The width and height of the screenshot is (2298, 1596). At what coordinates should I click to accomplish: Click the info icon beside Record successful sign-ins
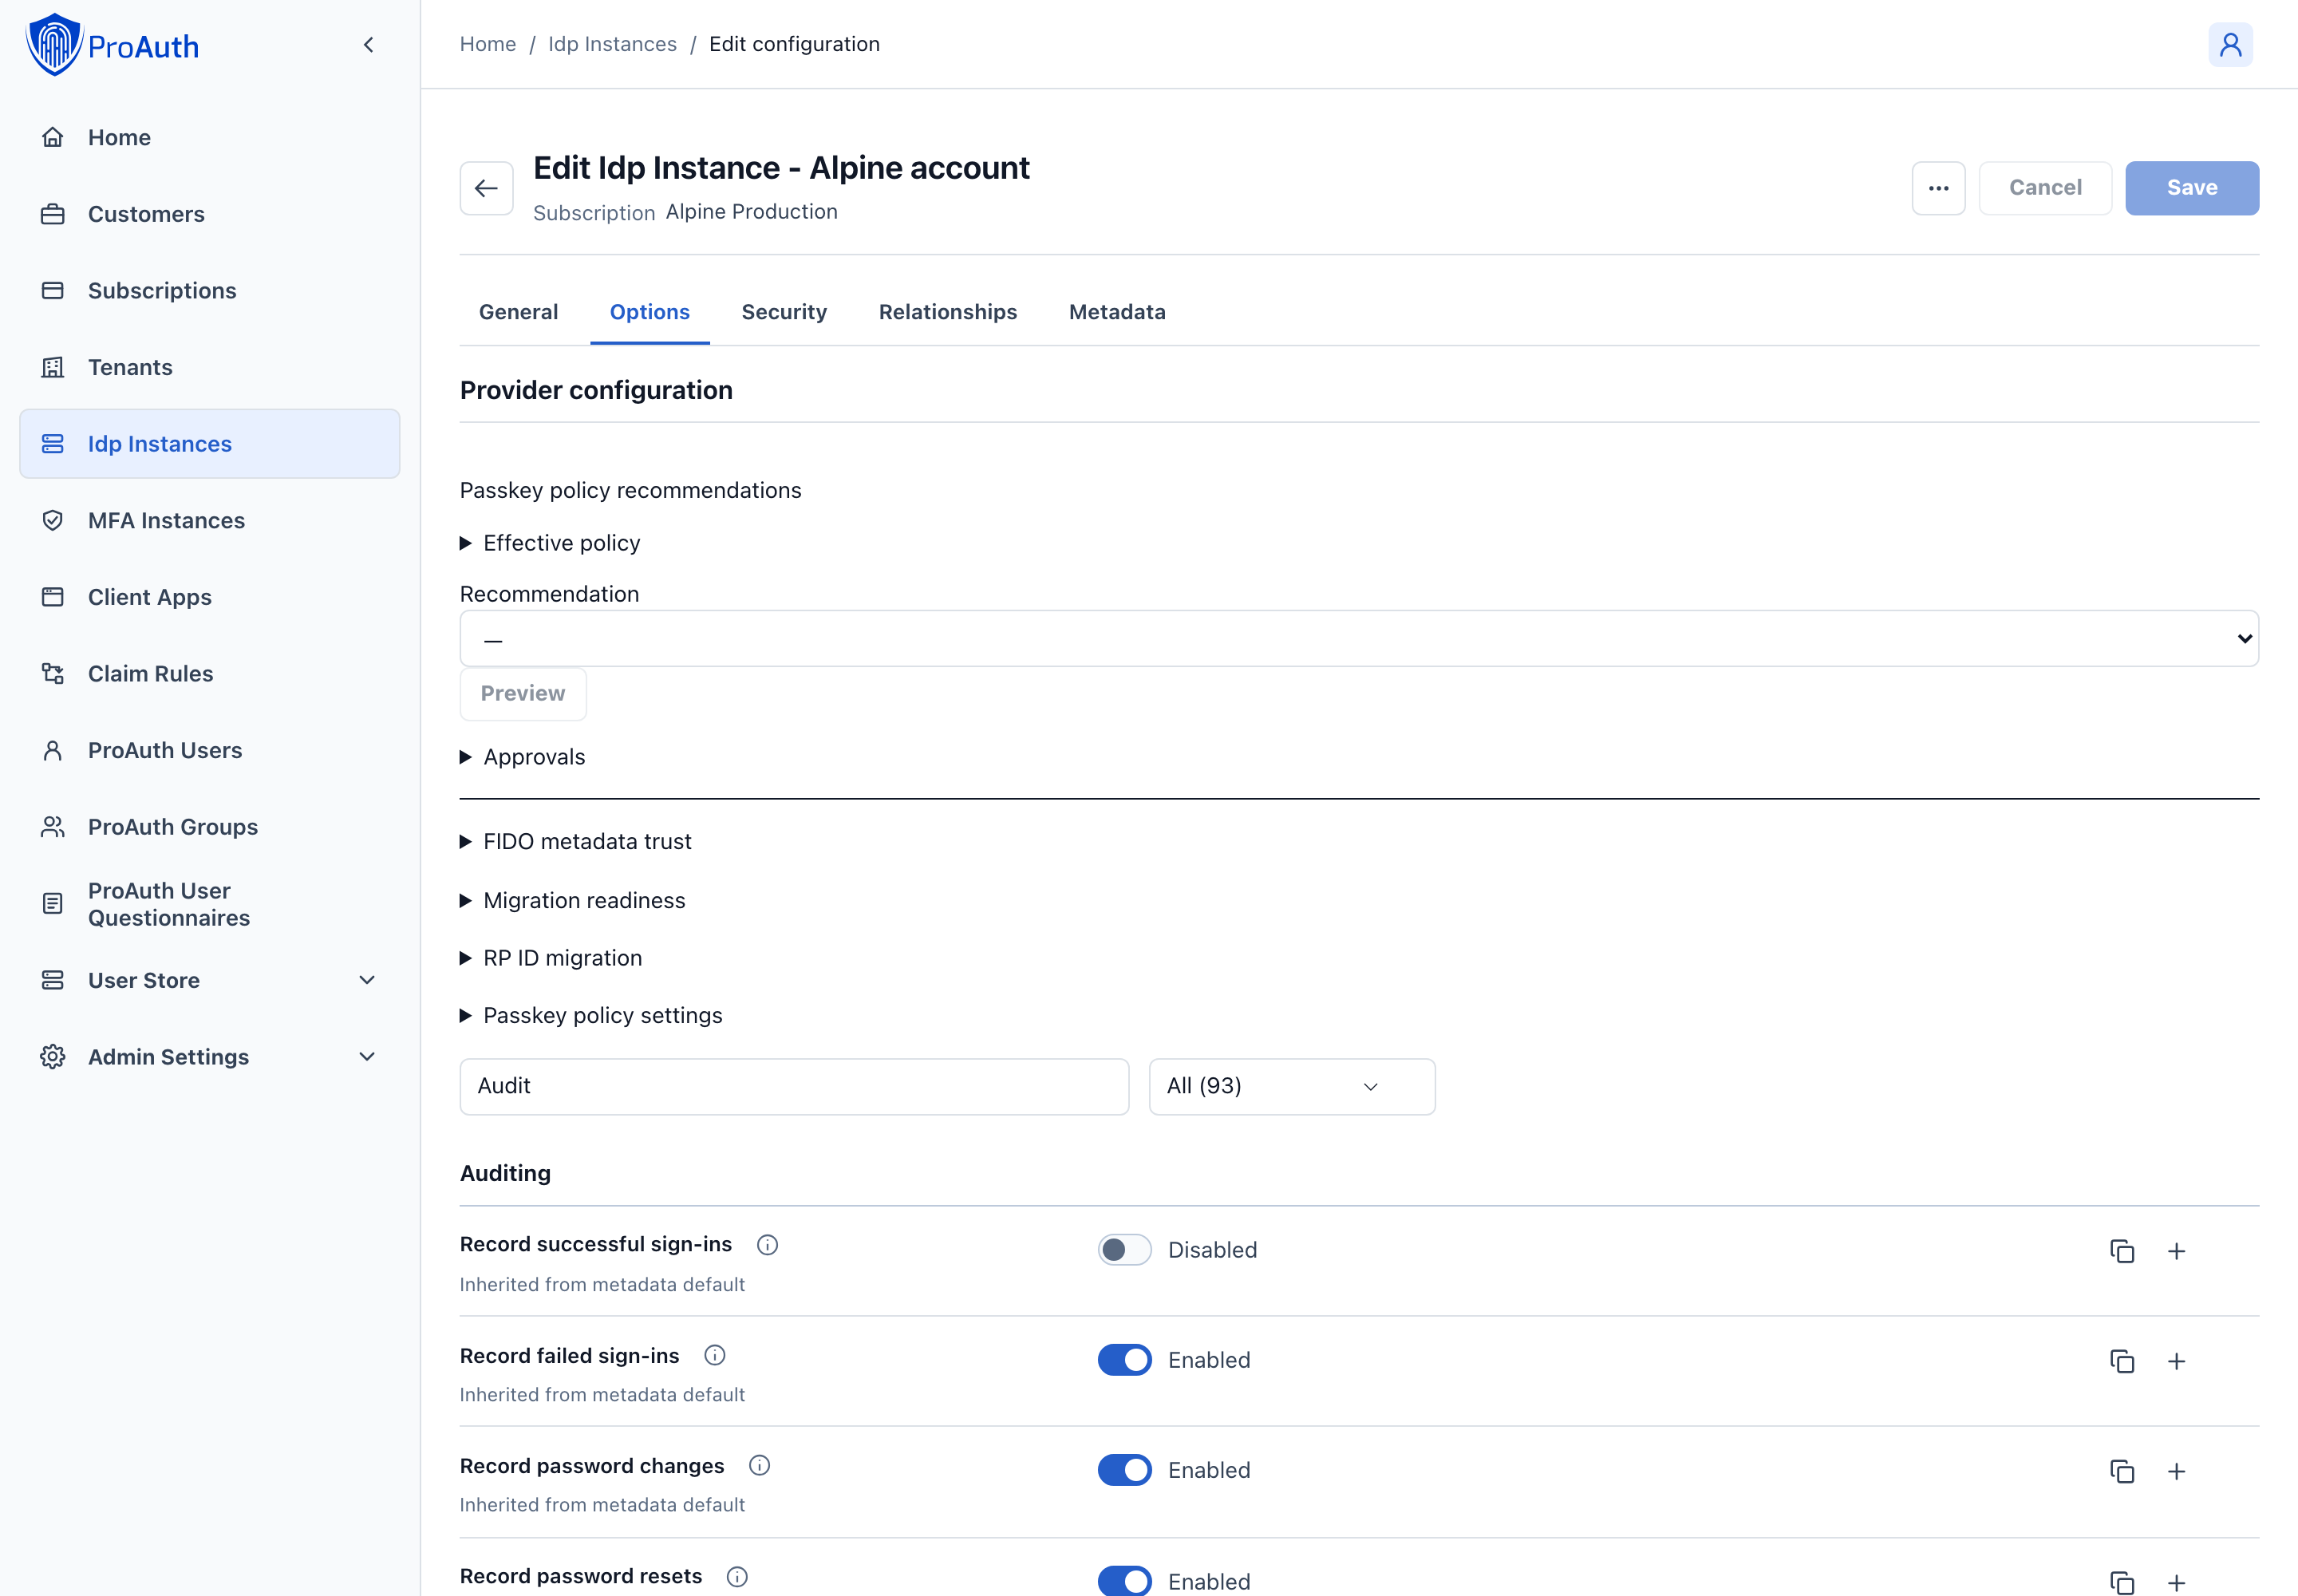pyautogui.click(x=767, y=1244)
